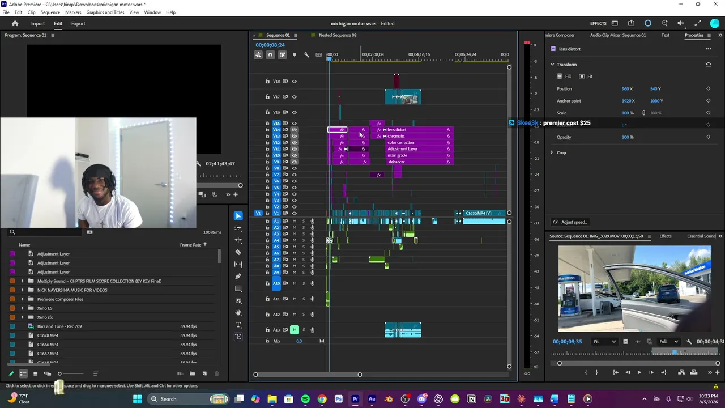Image resolution: width=725 pixels, height=408 pixels.
Task: Toggle Snap in timeline
Action: [x=270, y=55]
